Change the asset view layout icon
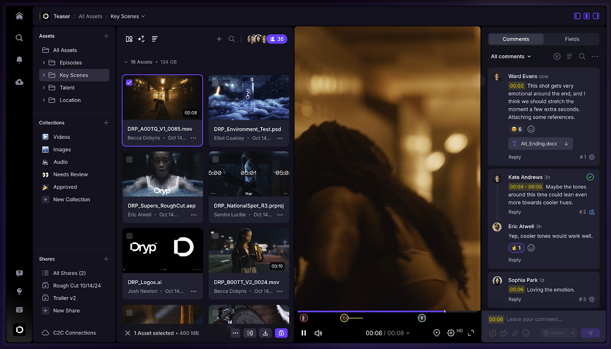This screenshot has width=611, height=349. click(129, 39)
